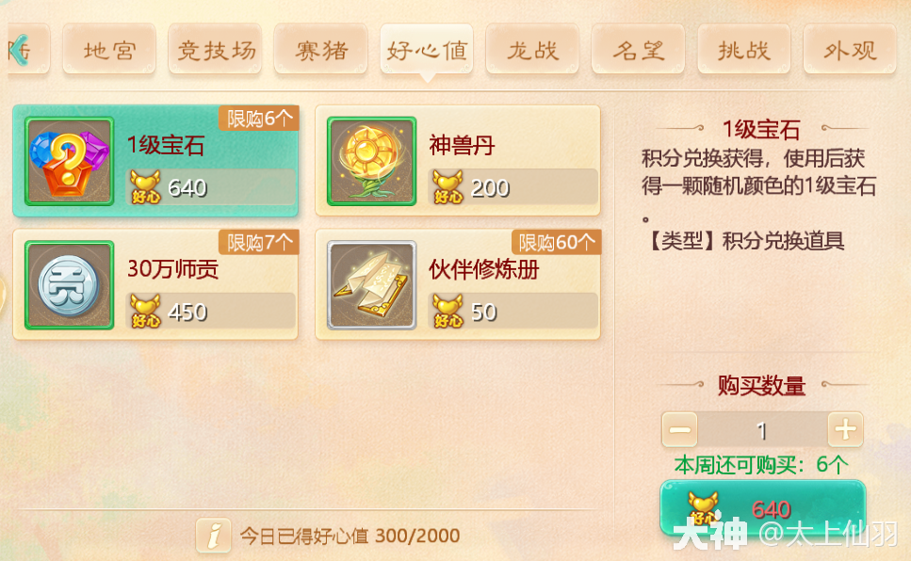Image resolution: width=911 pixels, height=561 pixels.
Task: Go back using the left arrow chevron
Action: click(19, 50)
